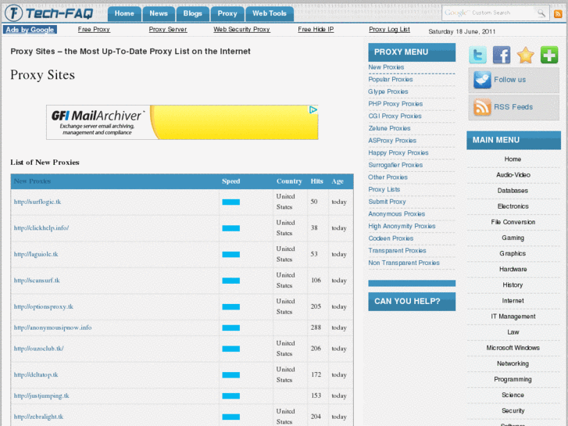Open ASProxy Proxies link

point(392,141)
